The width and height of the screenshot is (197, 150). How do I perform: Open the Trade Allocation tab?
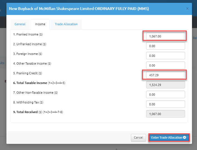click(66, 24)
